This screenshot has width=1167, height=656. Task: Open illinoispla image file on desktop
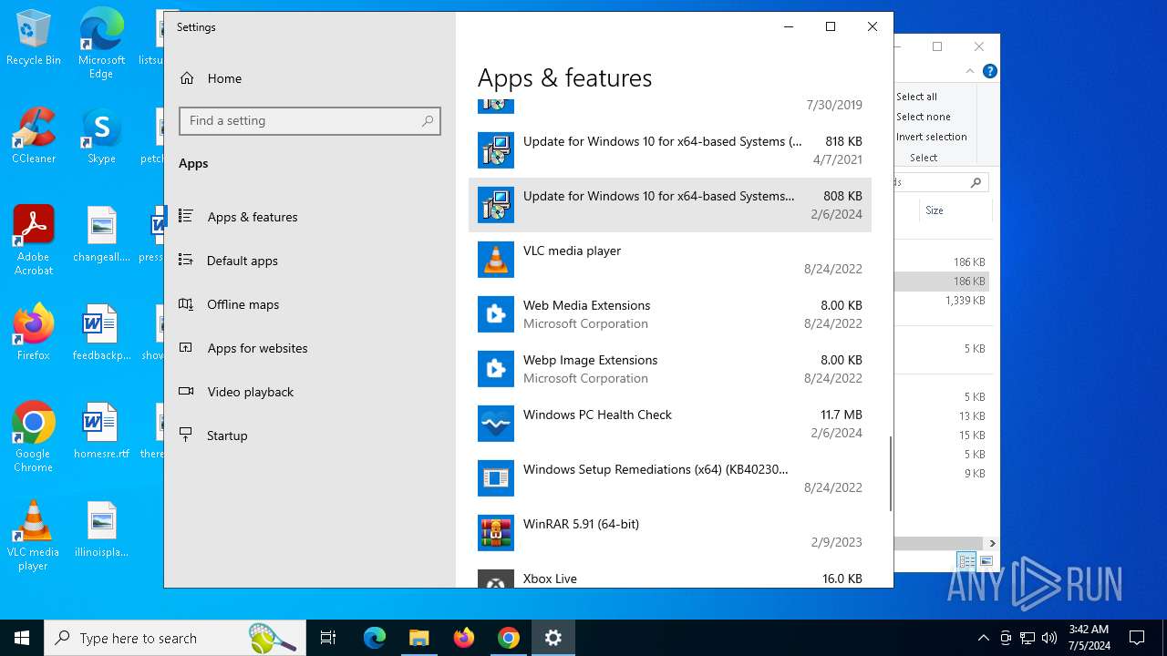pos(101,528)
